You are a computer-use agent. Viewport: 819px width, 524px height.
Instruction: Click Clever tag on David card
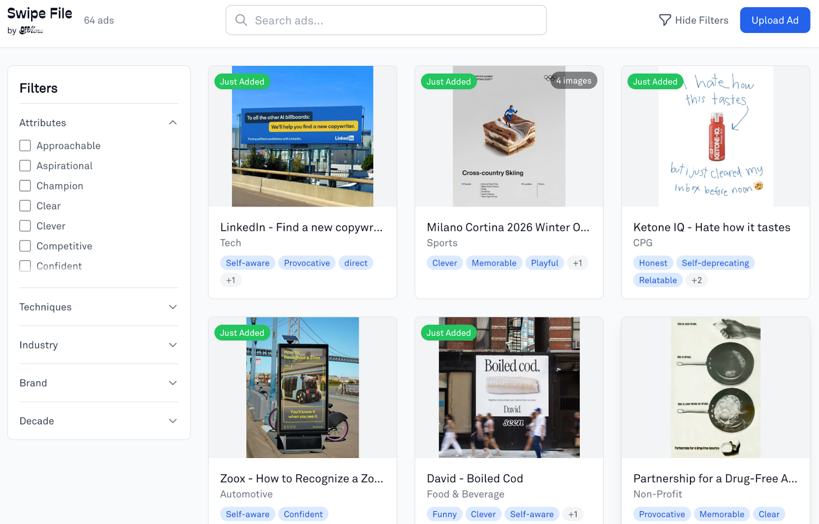483,514
